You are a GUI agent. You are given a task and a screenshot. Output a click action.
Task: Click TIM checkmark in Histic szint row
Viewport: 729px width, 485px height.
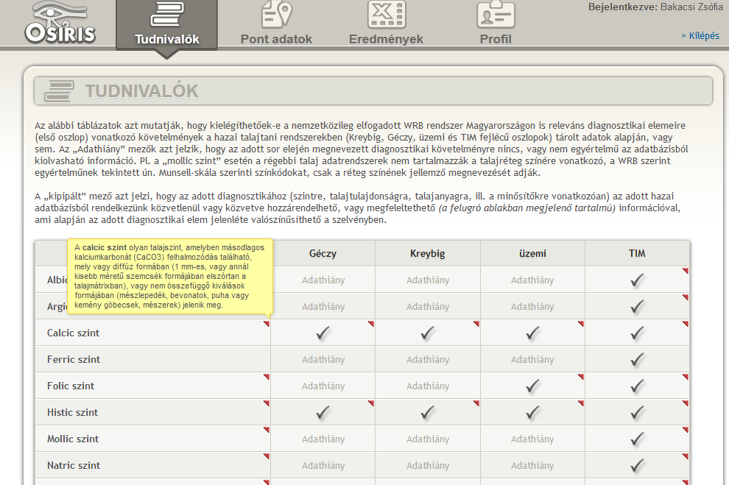(637, 412)
